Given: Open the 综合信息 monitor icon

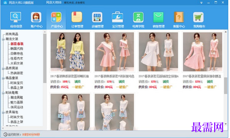Looking at the screenshot, I should 16,17.
